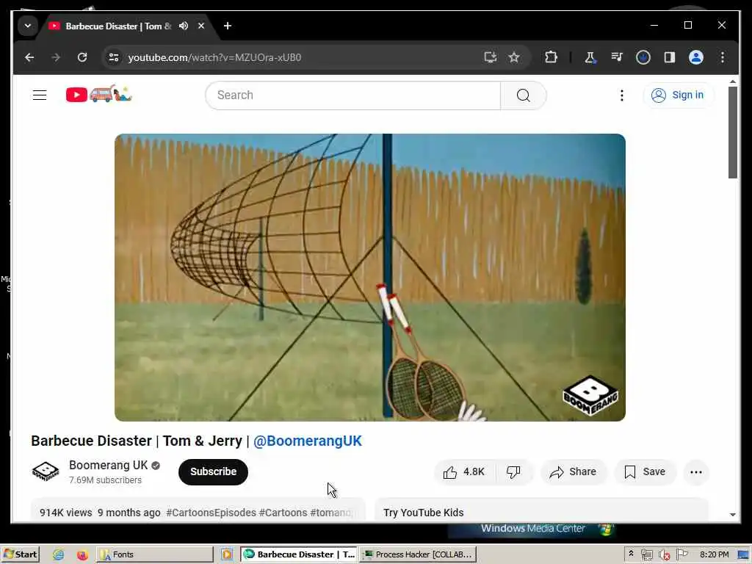The height and width of the screenshot is (564, 752).
Task: Open the volume tray icon
Action: (x=664, y=554)
